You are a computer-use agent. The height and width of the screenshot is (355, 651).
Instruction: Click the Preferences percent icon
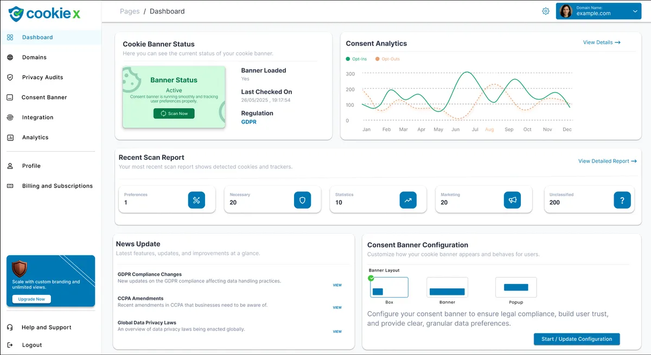coord(196,200)
